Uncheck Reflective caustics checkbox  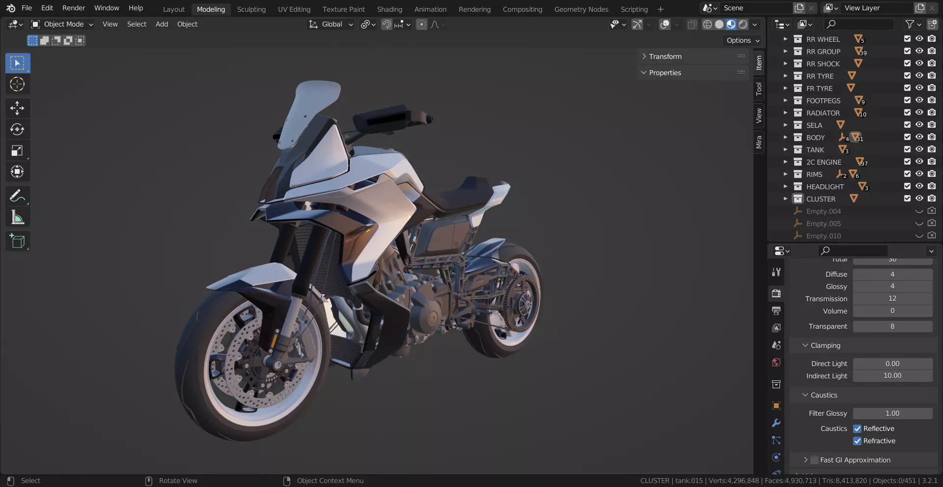click(858, 429)
